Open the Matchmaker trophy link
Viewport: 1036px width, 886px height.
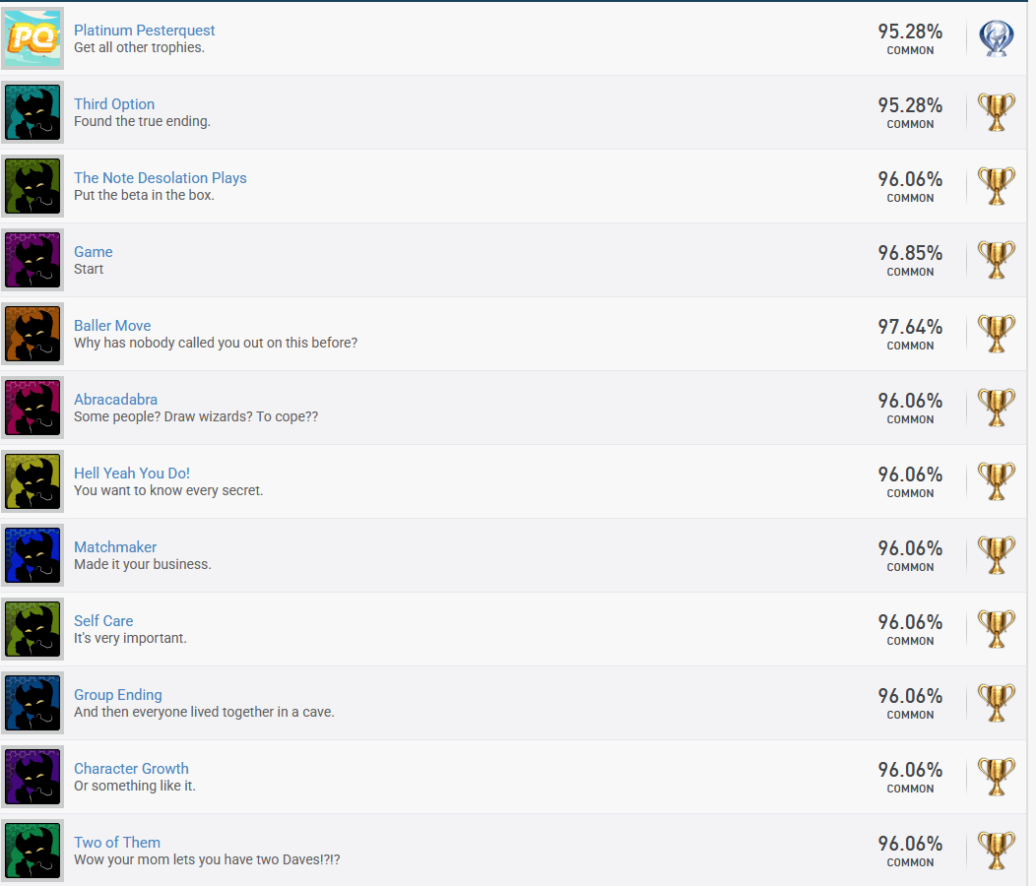point(115,547)
